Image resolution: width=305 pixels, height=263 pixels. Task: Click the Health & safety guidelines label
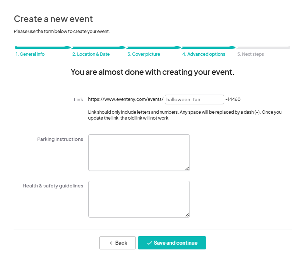53,186
